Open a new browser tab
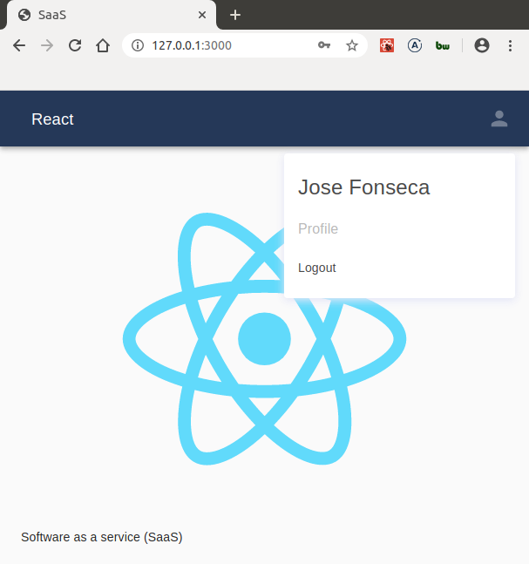Viewport: 529px width, 564px height. 235,15
